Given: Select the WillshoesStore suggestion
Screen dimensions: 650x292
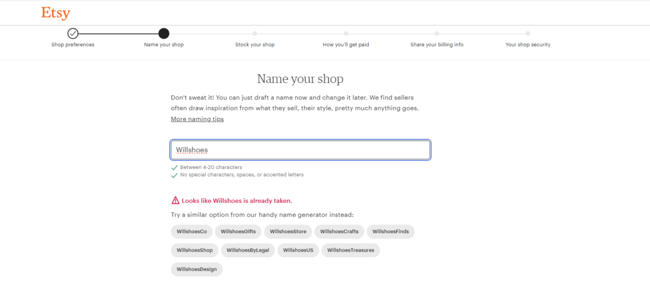Looking at the screenshot, I should pyautogui.click(x=288, y=232).
